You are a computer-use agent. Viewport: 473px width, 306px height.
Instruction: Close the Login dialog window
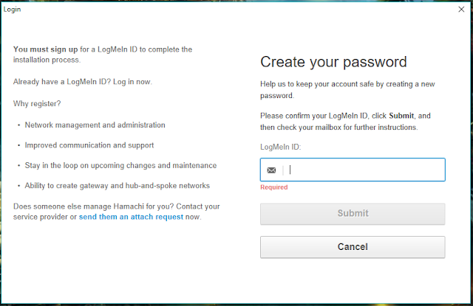[461, 10]
